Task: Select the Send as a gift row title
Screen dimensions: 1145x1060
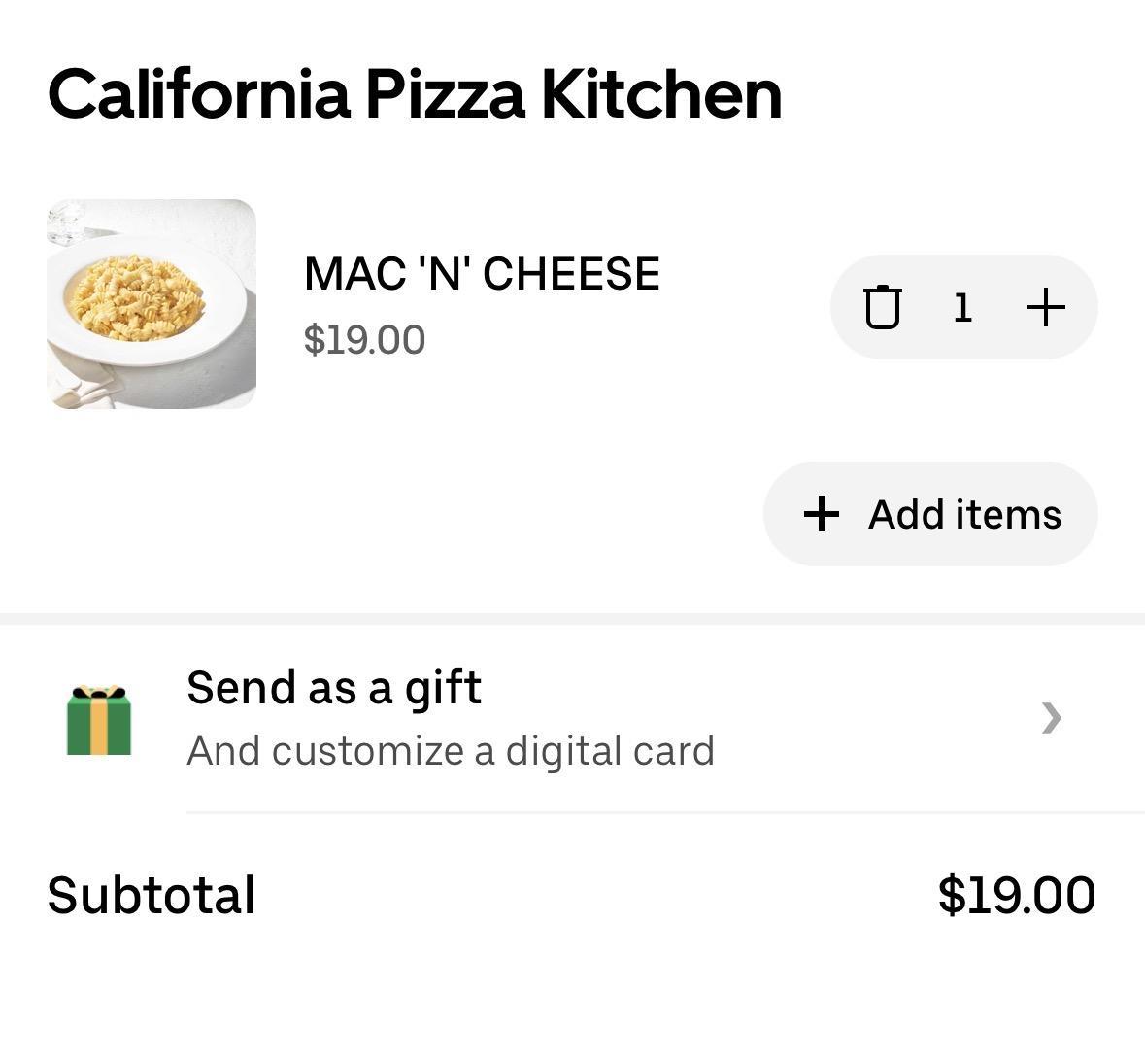Action: (333, 687)
